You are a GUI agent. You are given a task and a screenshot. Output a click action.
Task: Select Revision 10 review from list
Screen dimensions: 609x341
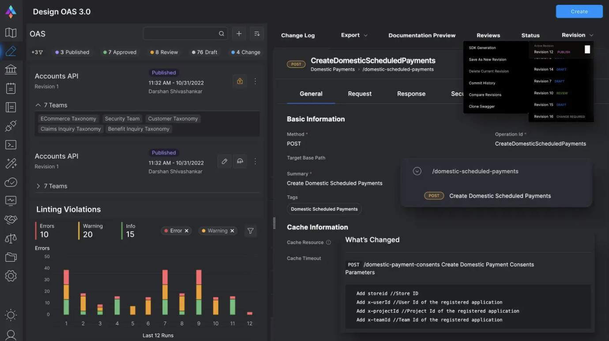(x=551, y=93)
